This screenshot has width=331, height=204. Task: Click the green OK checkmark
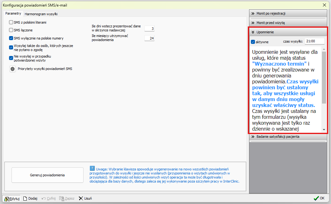[x=316, y=198]
